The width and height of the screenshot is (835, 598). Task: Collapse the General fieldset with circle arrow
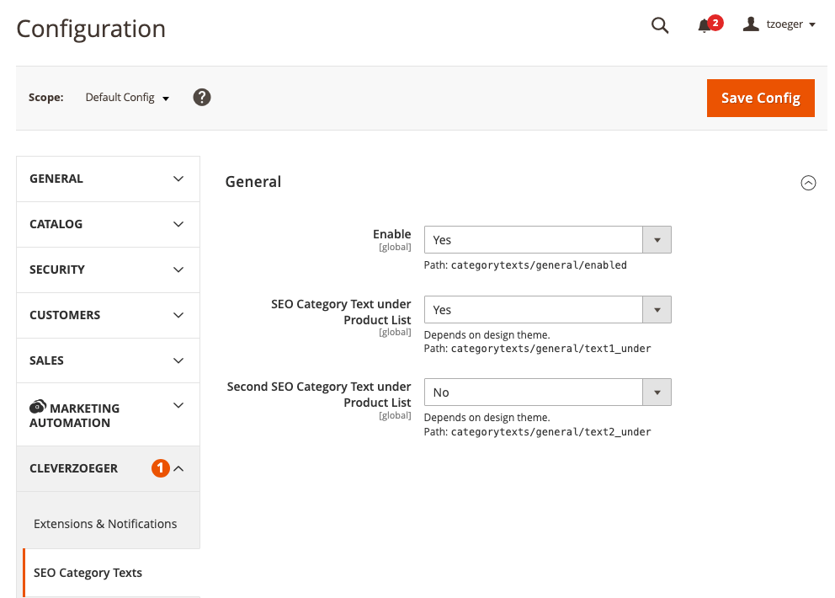coord(808,183)
